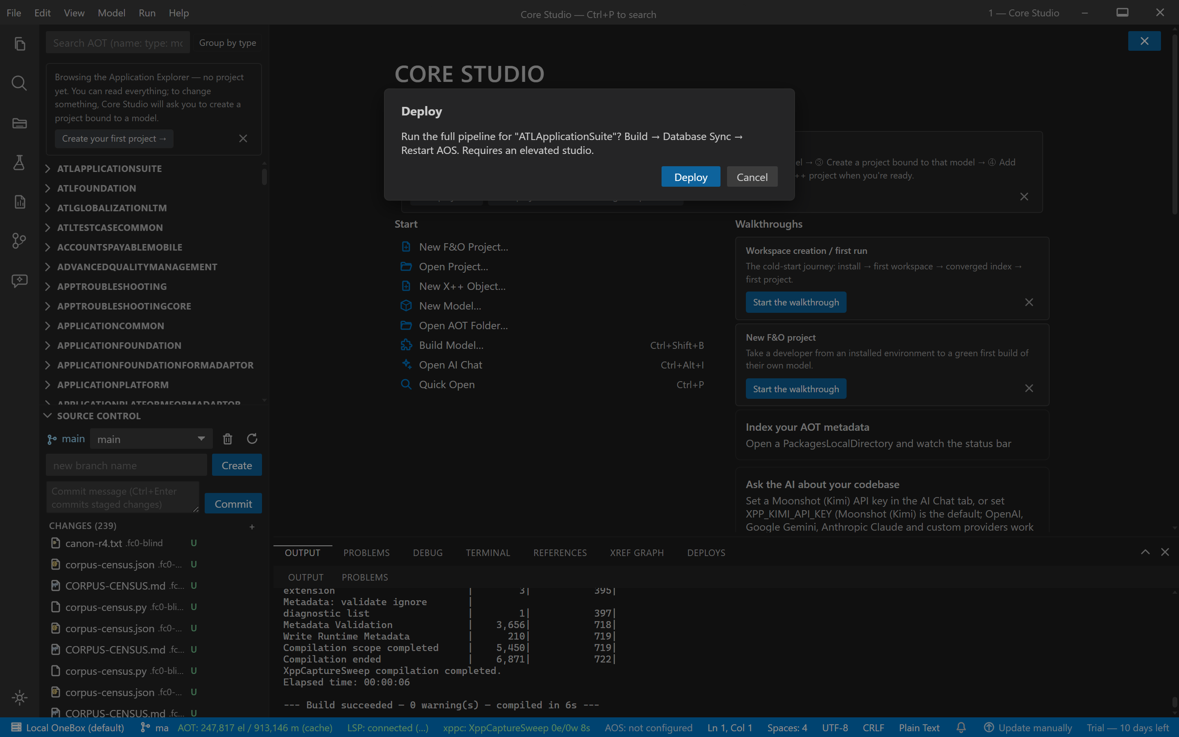This screenshot has height=737, width=1179.
Task: Open the report document icon in activity bar
Action: click(x=20, y=202)
